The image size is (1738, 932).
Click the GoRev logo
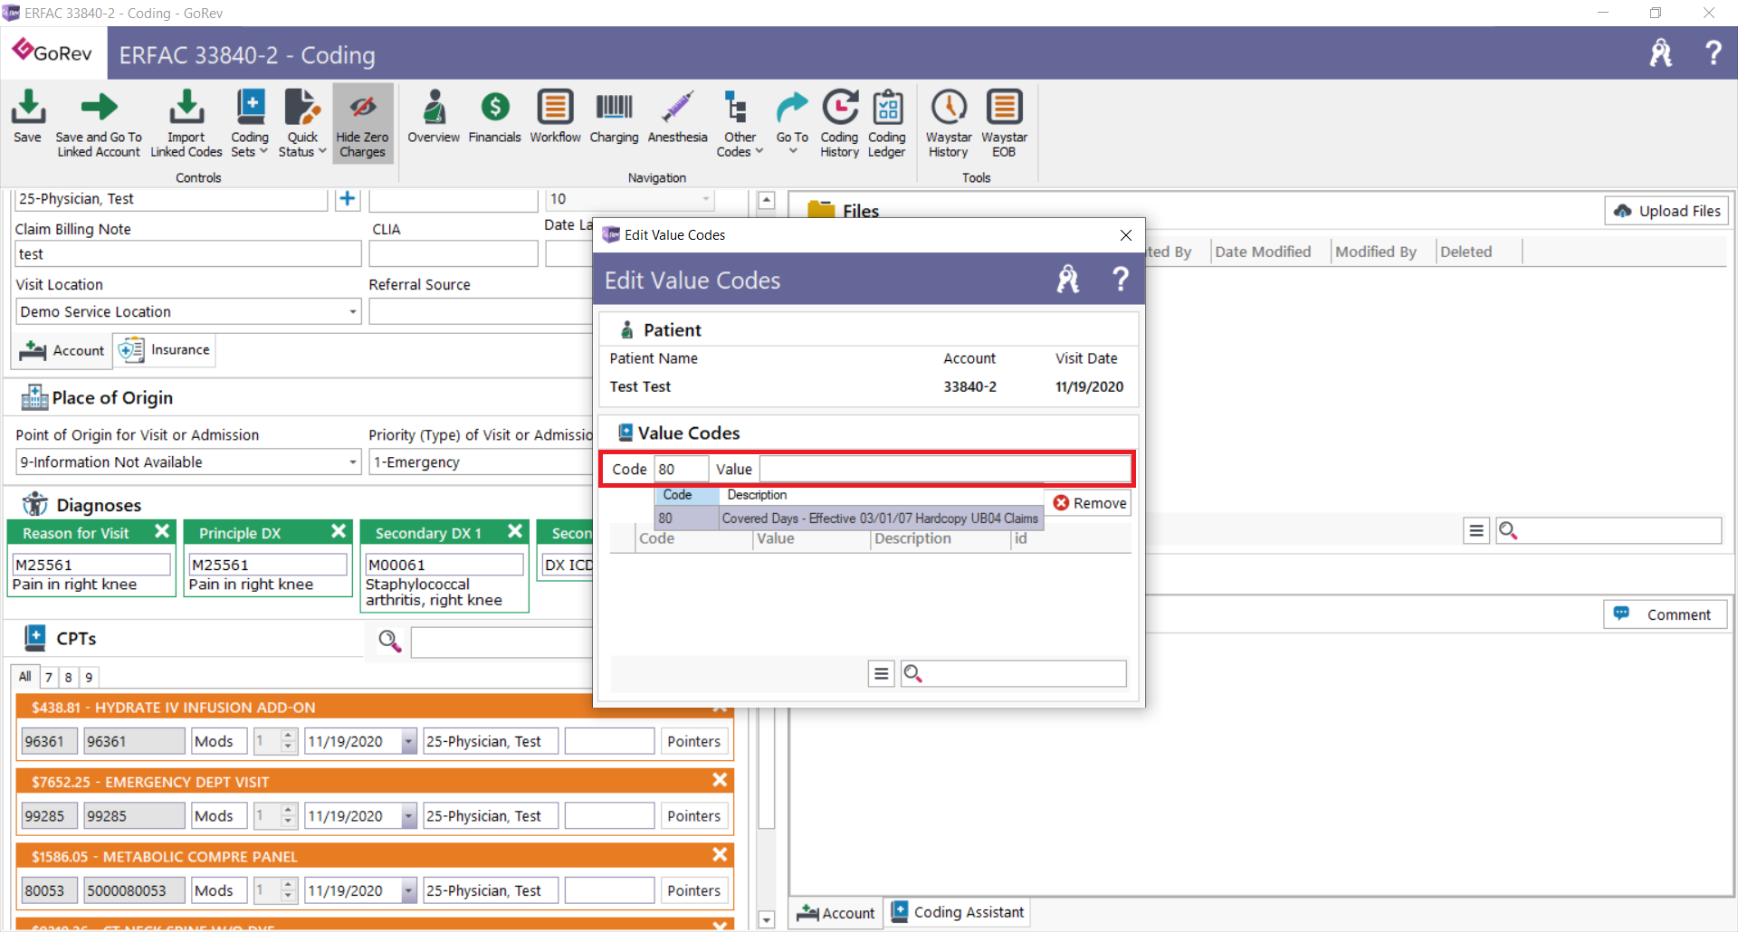click(53, 52)
